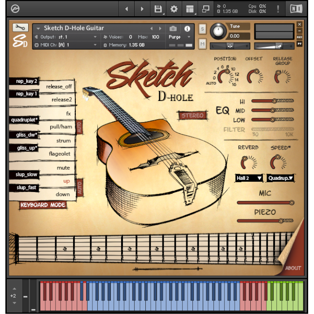Screen dimensions: 314x314
Task: Select the release2 articulation
Action: (61, 100)
